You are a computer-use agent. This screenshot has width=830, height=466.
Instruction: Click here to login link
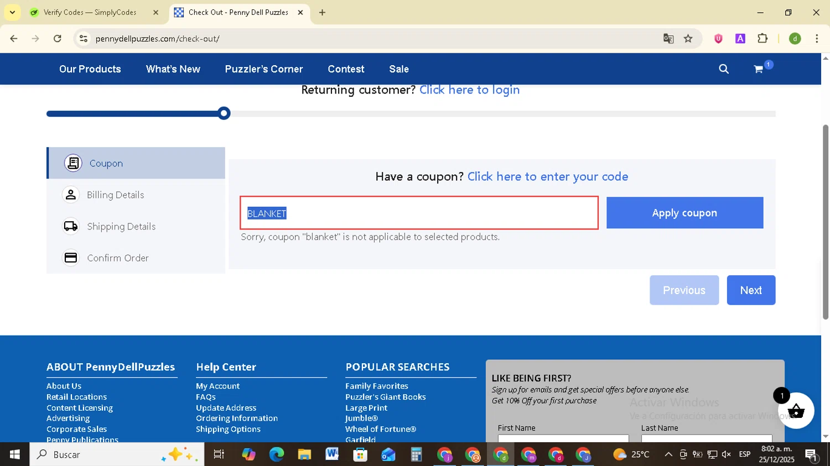[x=469, y=90]
